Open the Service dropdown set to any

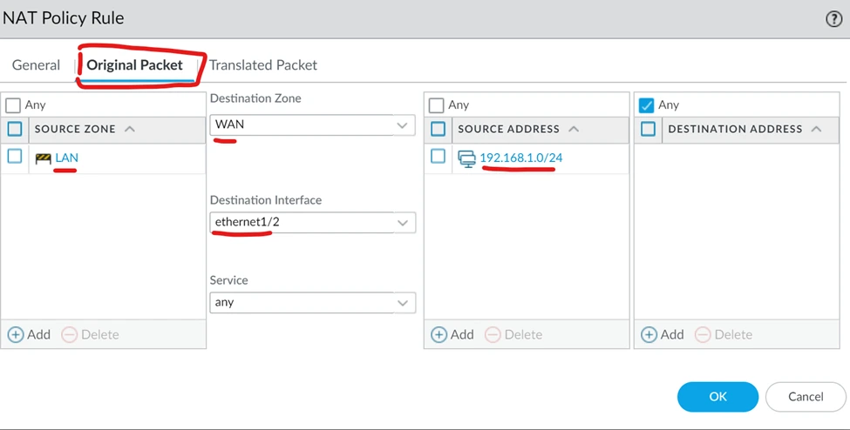(x=402, y=303)
